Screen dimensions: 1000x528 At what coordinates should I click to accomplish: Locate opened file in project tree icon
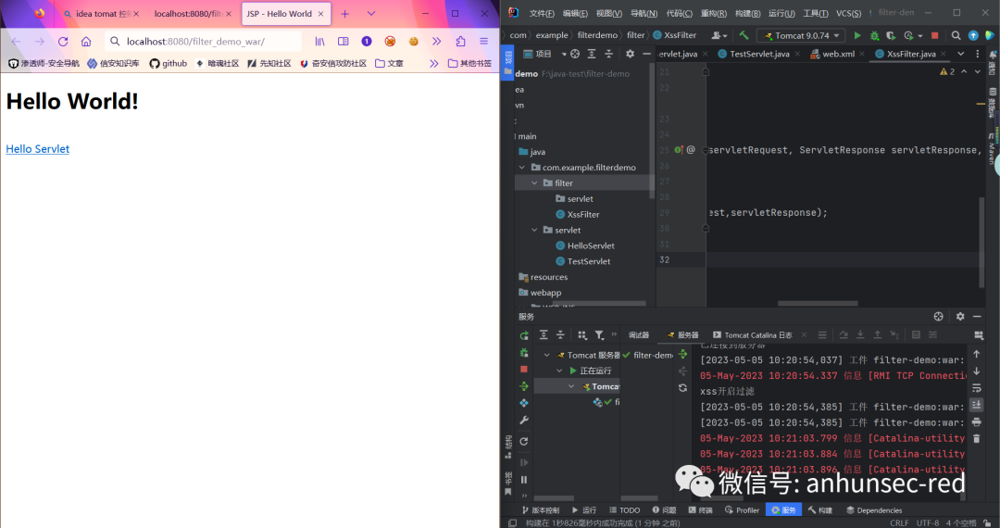575,55
